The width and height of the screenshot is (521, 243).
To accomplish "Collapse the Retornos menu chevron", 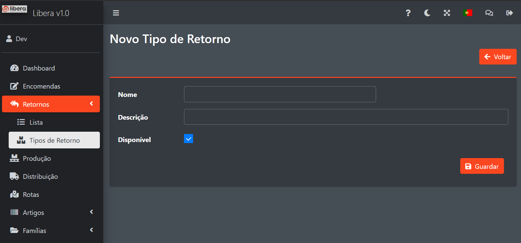I will (92, 104).
